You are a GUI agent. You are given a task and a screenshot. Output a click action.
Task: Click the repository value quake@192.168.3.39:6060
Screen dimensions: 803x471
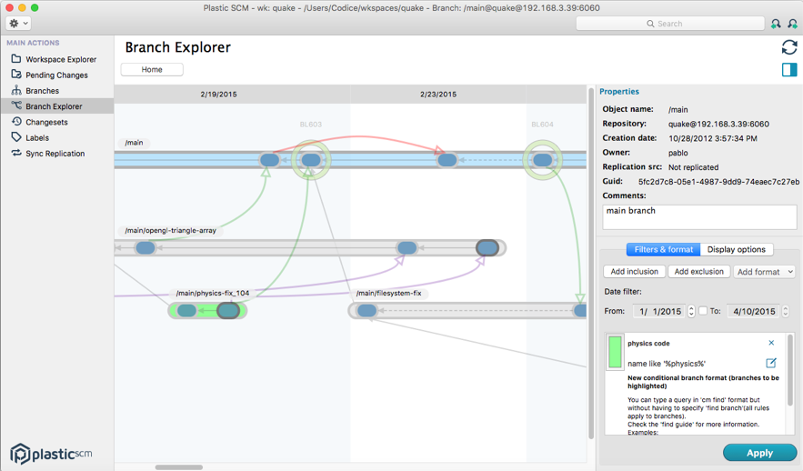click(x=718, y=124)
